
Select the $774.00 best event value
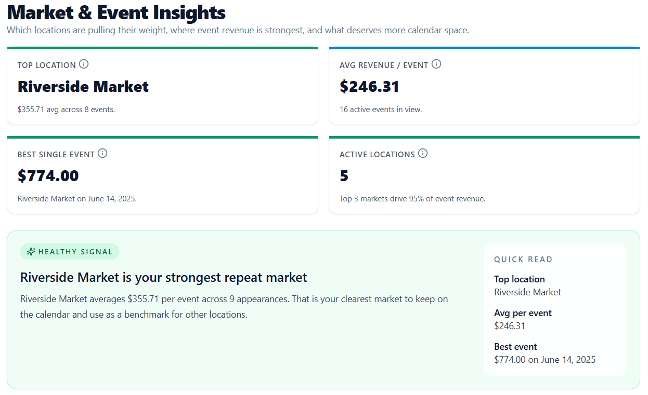tap(48, 175)
